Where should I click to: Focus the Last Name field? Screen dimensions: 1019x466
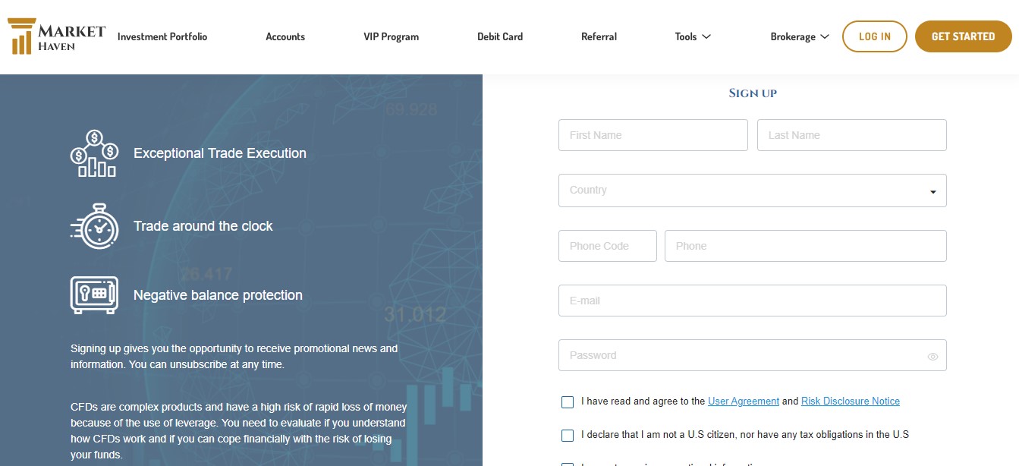tap(852, 135)
